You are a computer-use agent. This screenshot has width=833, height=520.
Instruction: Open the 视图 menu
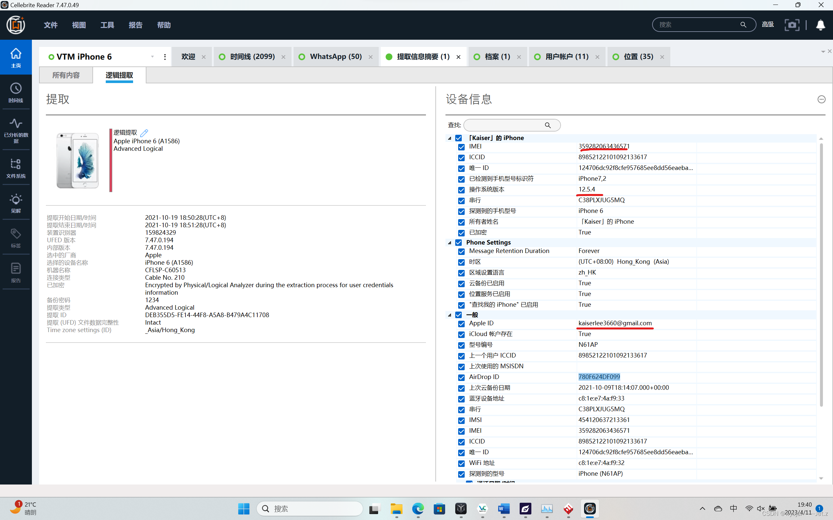point(79,25)
